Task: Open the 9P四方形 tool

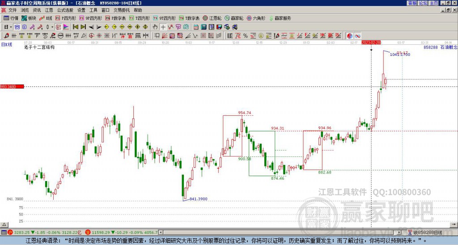Action: [x=90, y=18]
